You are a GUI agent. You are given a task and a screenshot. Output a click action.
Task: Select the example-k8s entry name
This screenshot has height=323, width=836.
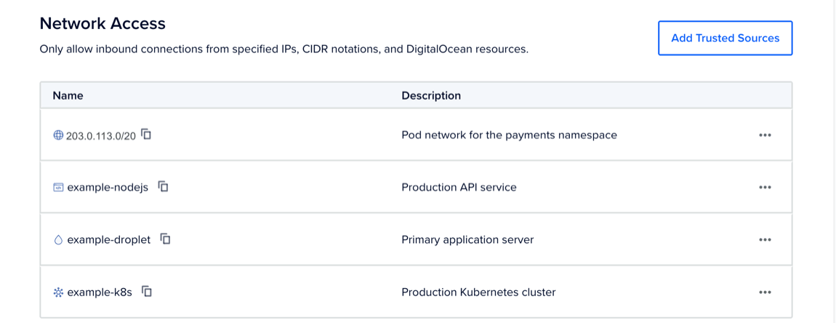(x=100, y=292)
